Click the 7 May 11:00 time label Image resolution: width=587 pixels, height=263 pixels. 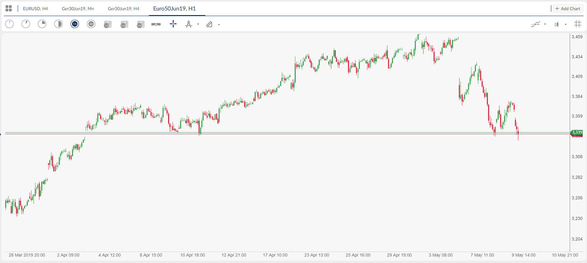(x=482, y=255)
